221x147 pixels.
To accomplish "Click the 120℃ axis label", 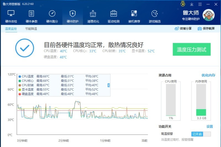I will 12,74.
